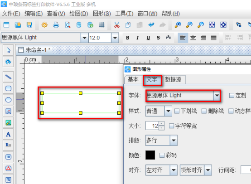Choose the barcode drawing tool icon
This screenshot has width=251, height=184.
(8, 157)
